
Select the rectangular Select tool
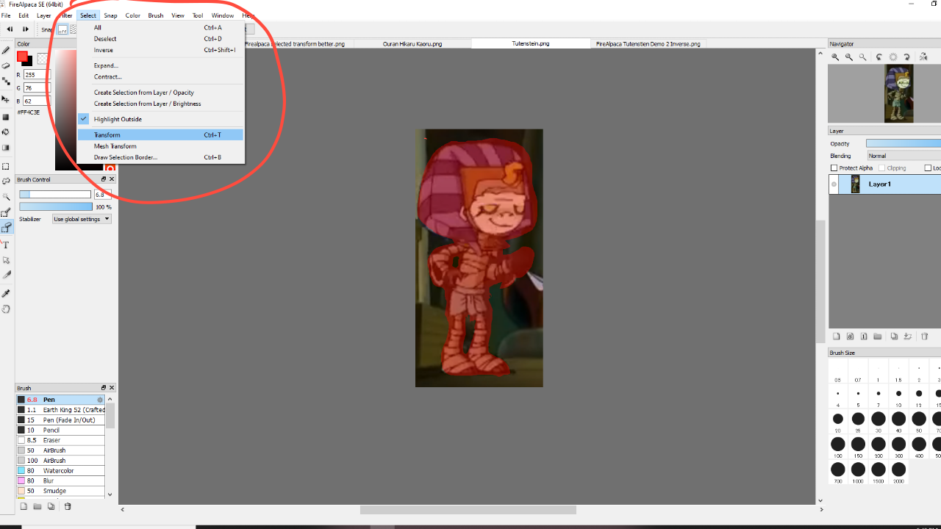6,167
